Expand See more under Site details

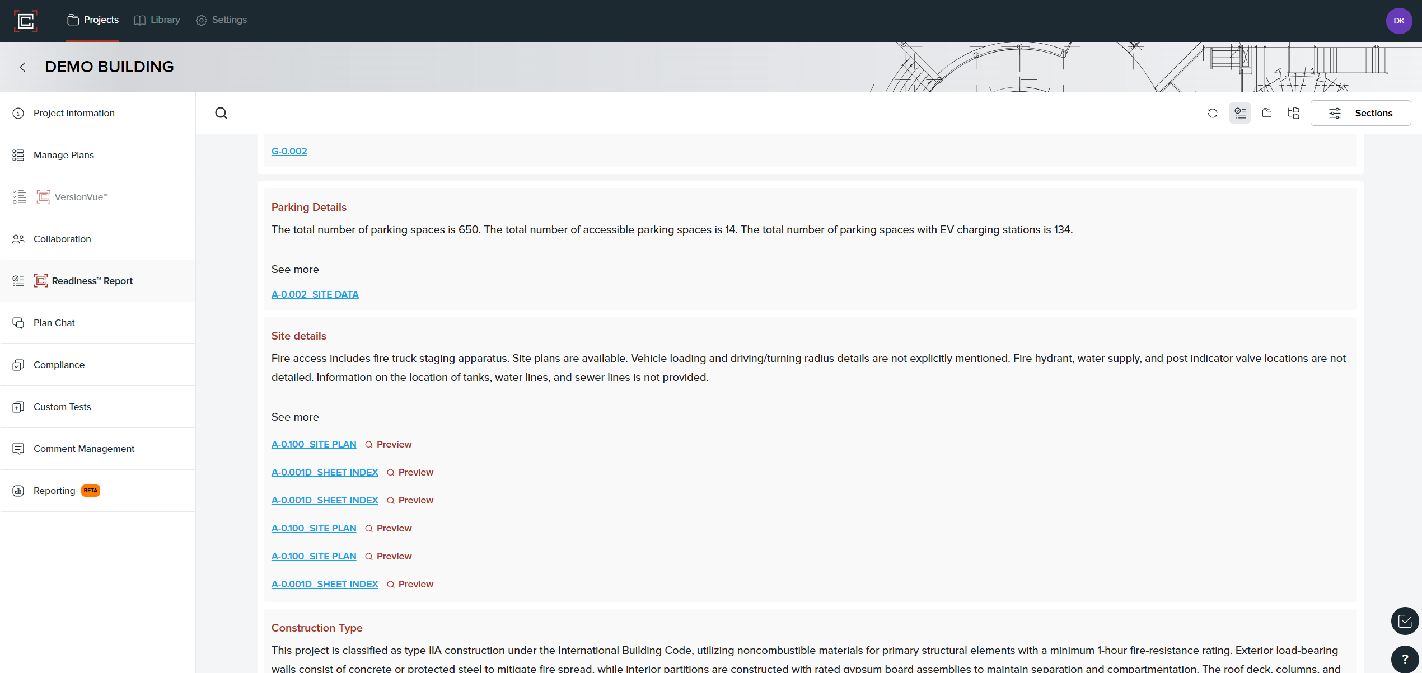pyautogui.click(x=295, y=417)
